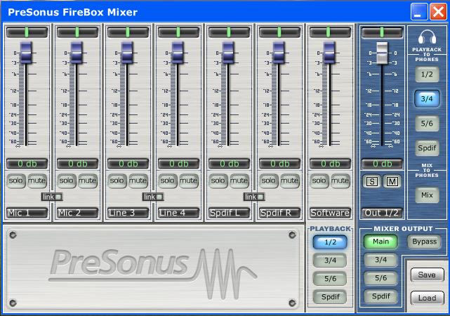The image size is (450, 316).
Task: Select 5/6 mixer output
Action: [x=380, y=278]
